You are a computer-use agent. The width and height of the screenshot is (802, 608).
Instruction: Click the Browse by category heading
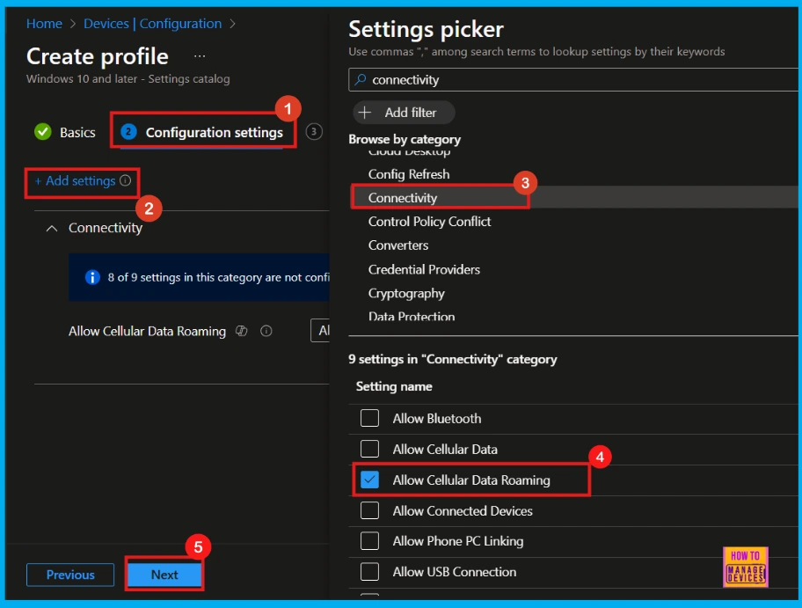click(405, 139)
